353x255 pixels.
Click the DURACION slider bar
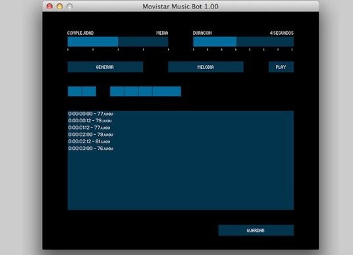click(243, 42)
